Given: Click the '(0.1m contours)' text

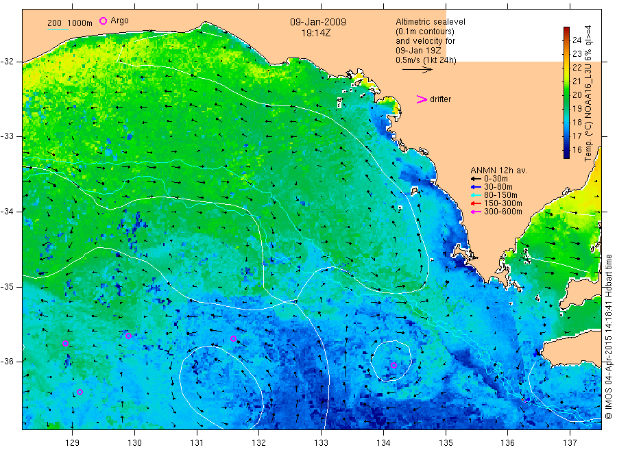Looking at the screenshot, I should [x=425, y=32].
